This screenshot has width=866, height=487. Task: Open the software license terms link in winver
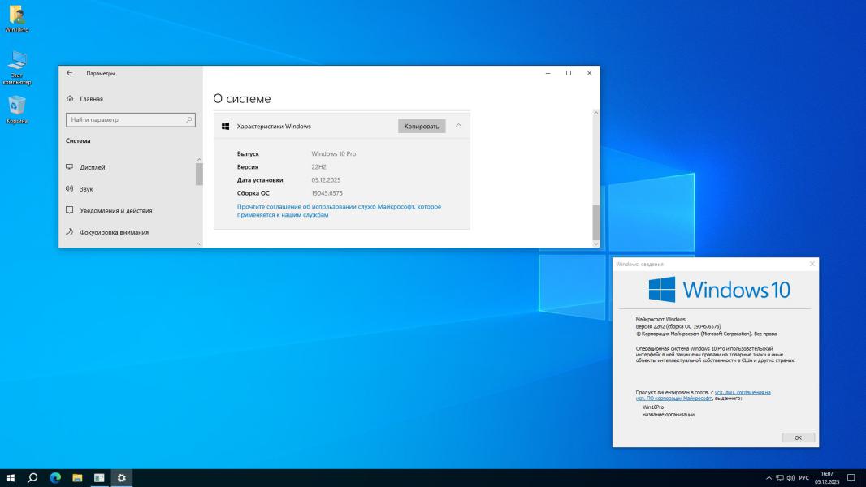tap(743, 392)
